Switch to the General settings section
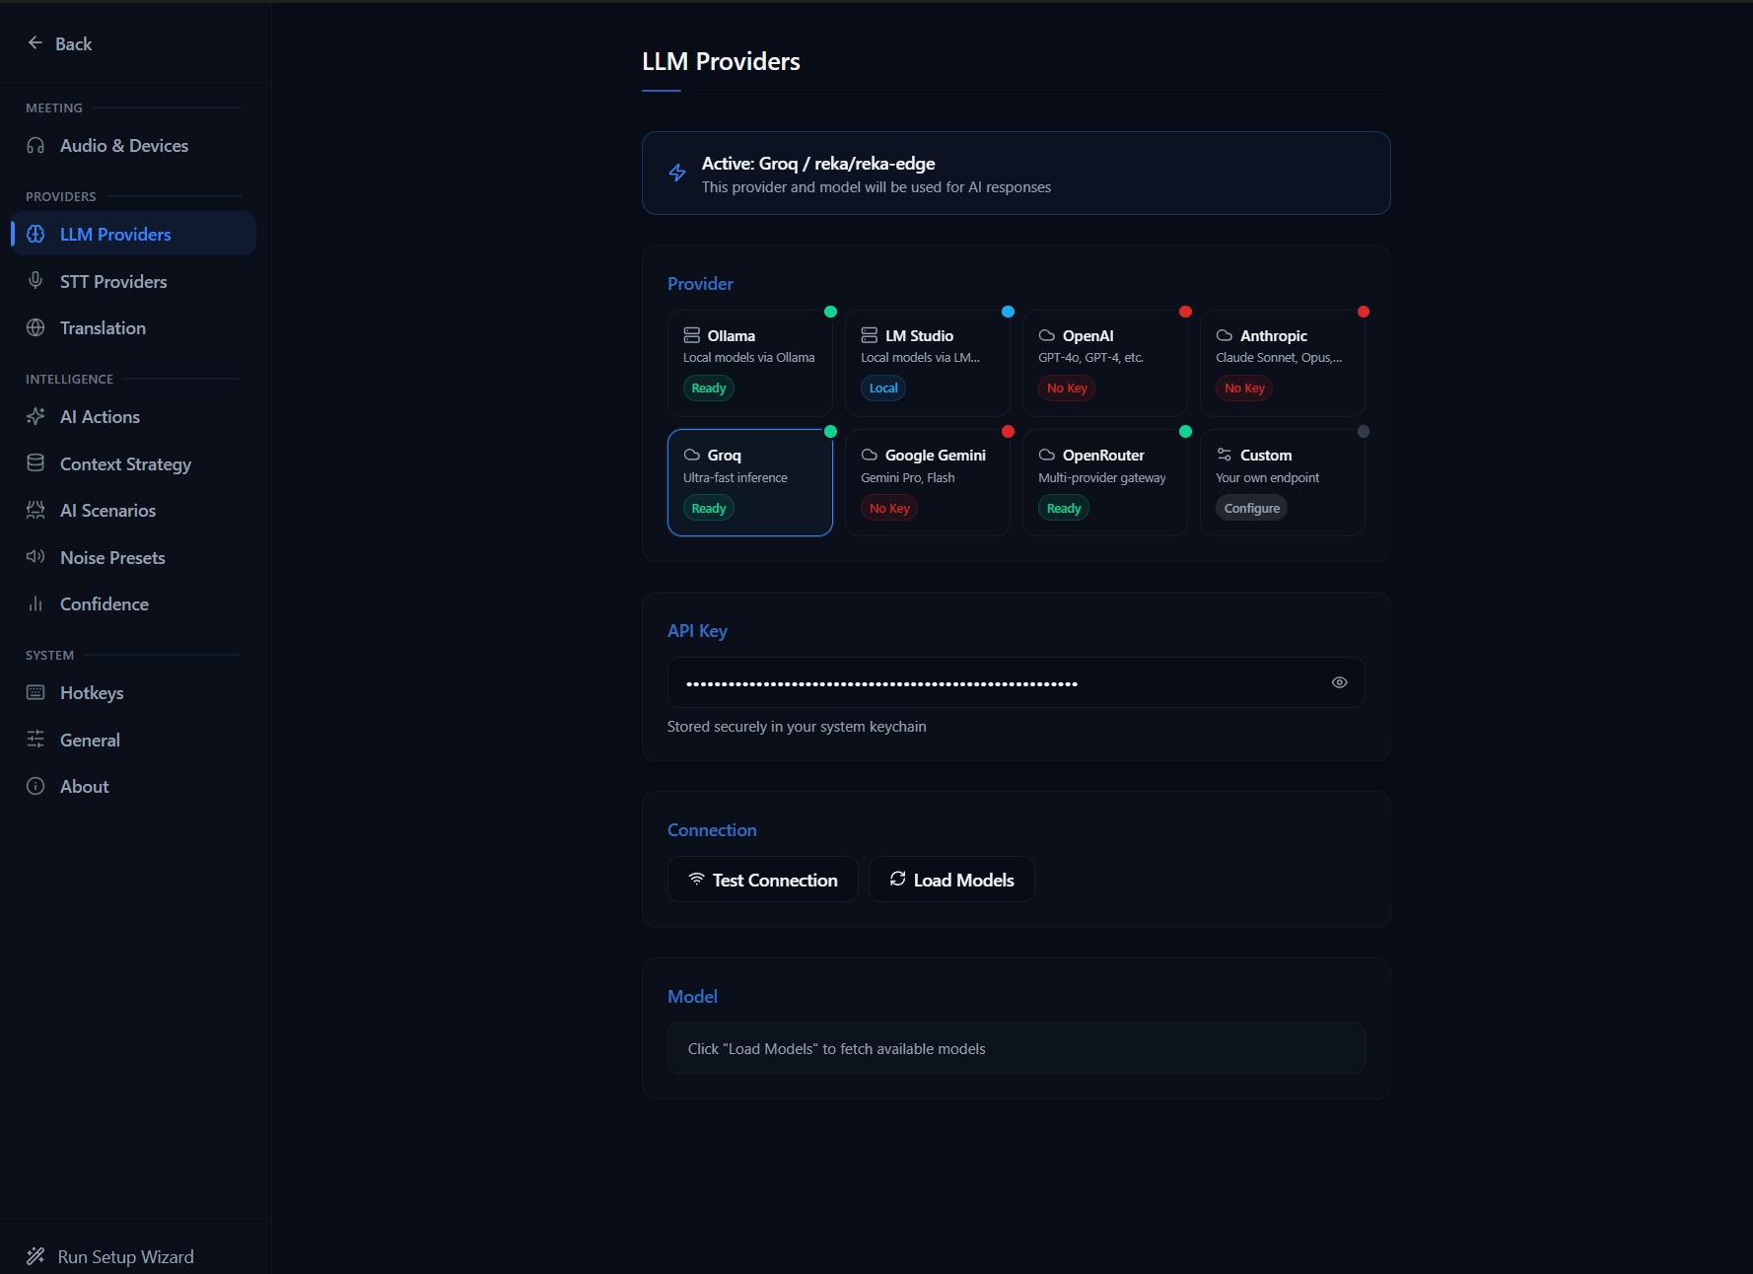Image resolution: width=1753 pixels, height=1274 pixels. point(90,740)
